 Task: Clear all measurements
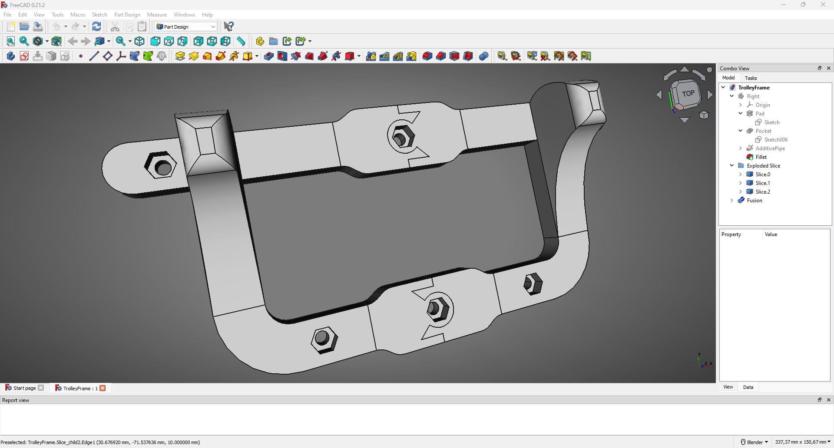(545, 56)
